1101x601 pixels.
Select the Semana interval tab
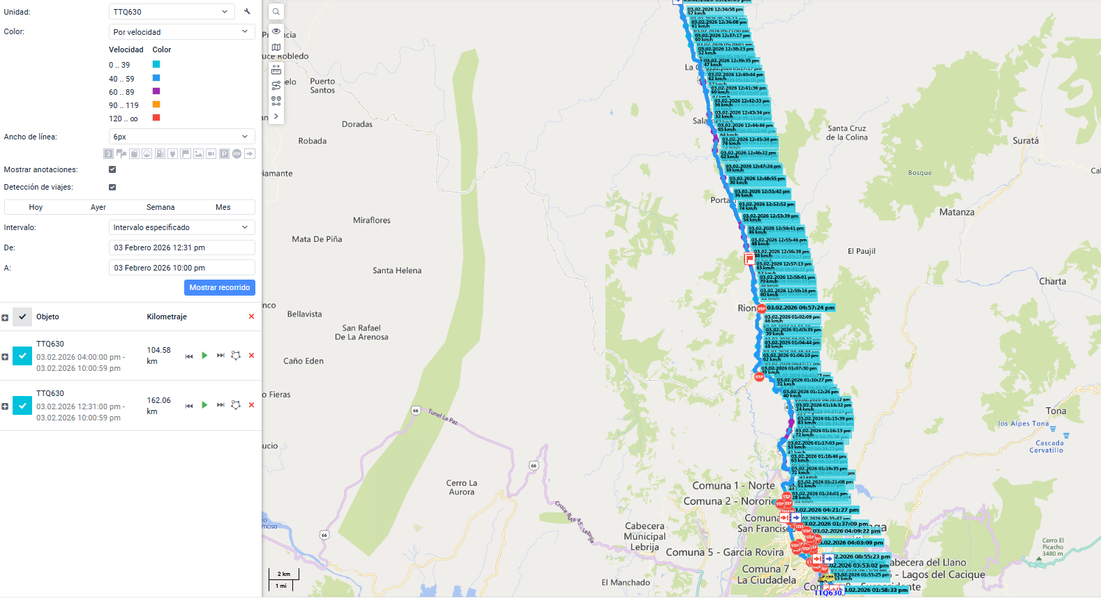(x=160, y=207)
